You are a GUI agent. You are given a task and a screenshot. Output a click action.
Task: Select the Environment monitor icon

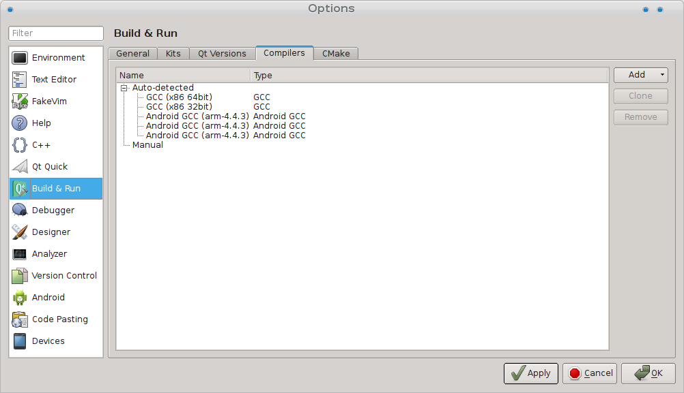point(20,58)
